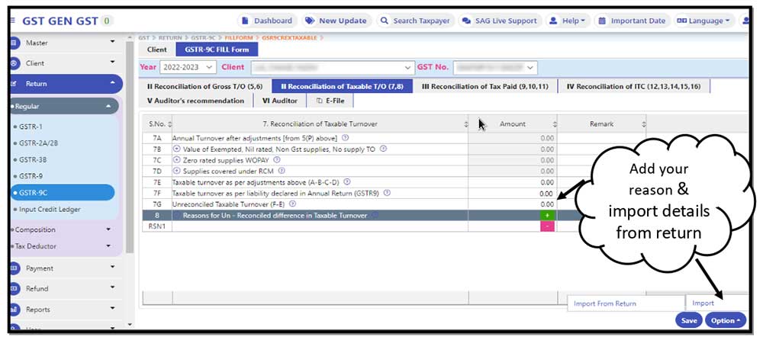This screenshot has width=763, height=340.
Task: Open the Dashboard from top bar
Action: point(266,21)
